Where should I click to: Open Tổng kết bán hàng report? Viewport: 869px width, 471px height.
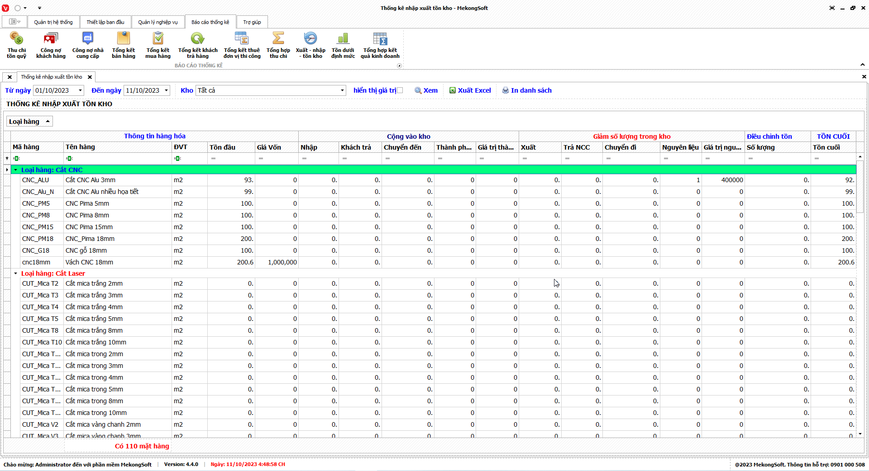coord(124,45)
